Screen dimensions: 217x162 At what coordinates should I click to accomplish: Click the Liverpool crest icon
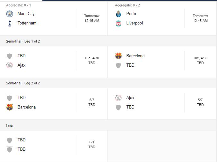[118, 23]
